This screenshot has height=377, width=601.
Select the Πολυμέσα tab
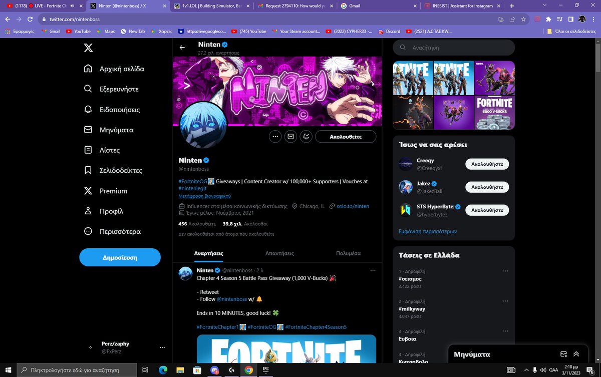click(x=348, y=253)
